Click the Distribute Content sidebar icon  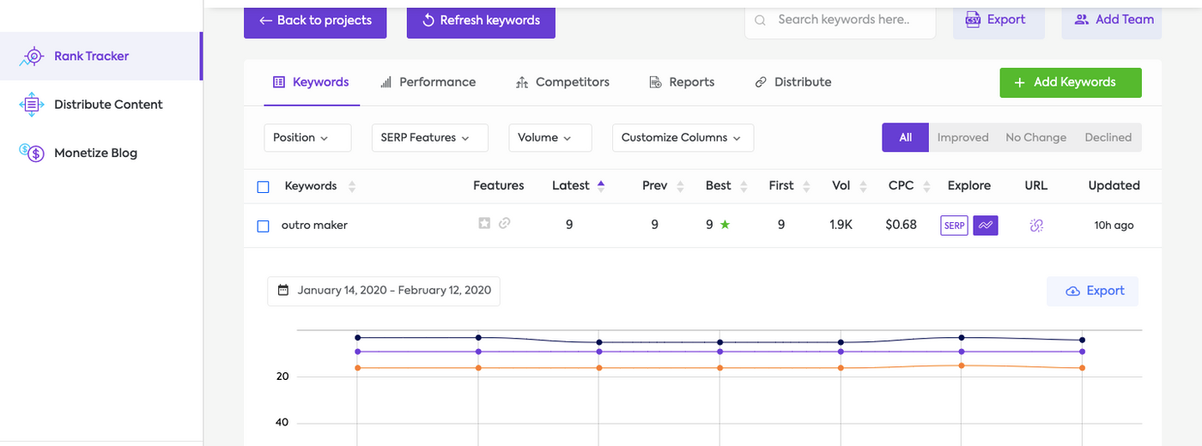[32, 105]
